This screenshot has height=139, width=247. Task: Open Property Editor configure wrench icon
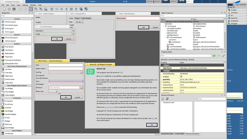coord(224,56)
